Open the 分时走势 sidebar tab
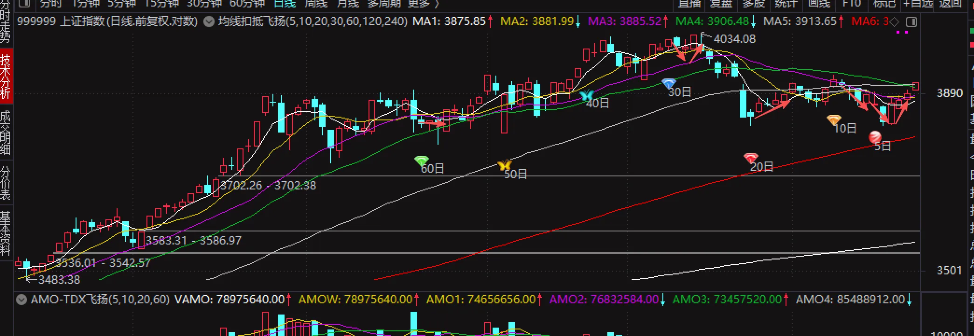Viewport: 974px width, 336px height. (6, 21)
